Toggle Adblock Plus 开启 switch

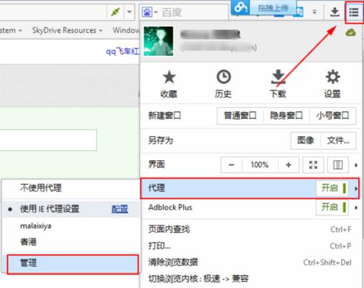click(333, 208)
